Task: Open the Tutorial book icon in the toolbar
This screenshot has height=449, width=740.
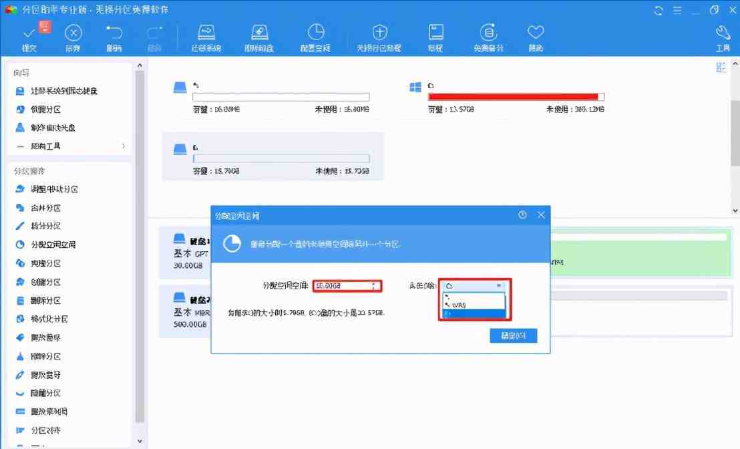Action: coord(435,33)
